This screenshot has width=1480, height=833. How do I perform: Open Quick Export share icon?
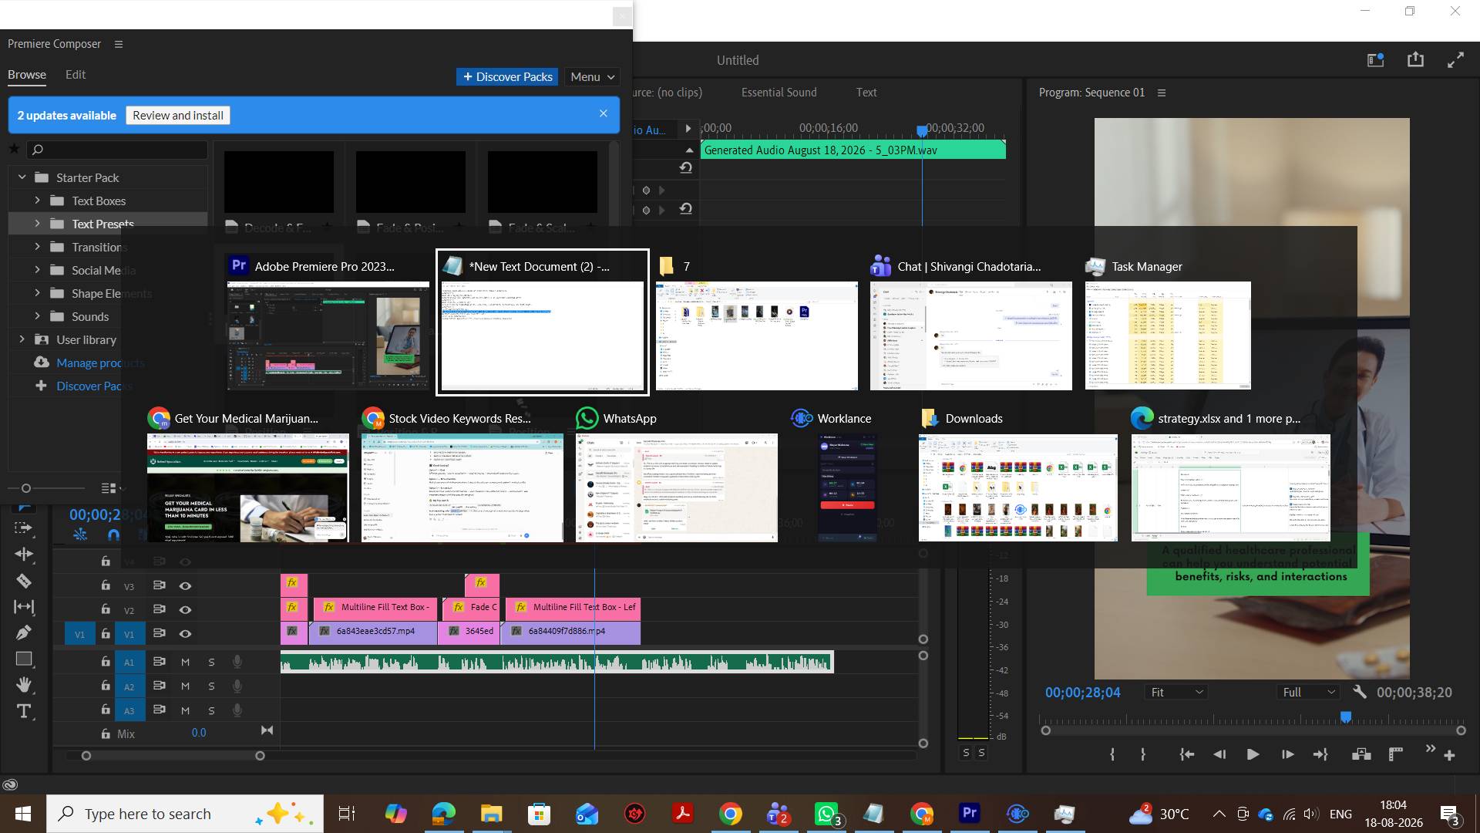click(x=1415, y=60)
